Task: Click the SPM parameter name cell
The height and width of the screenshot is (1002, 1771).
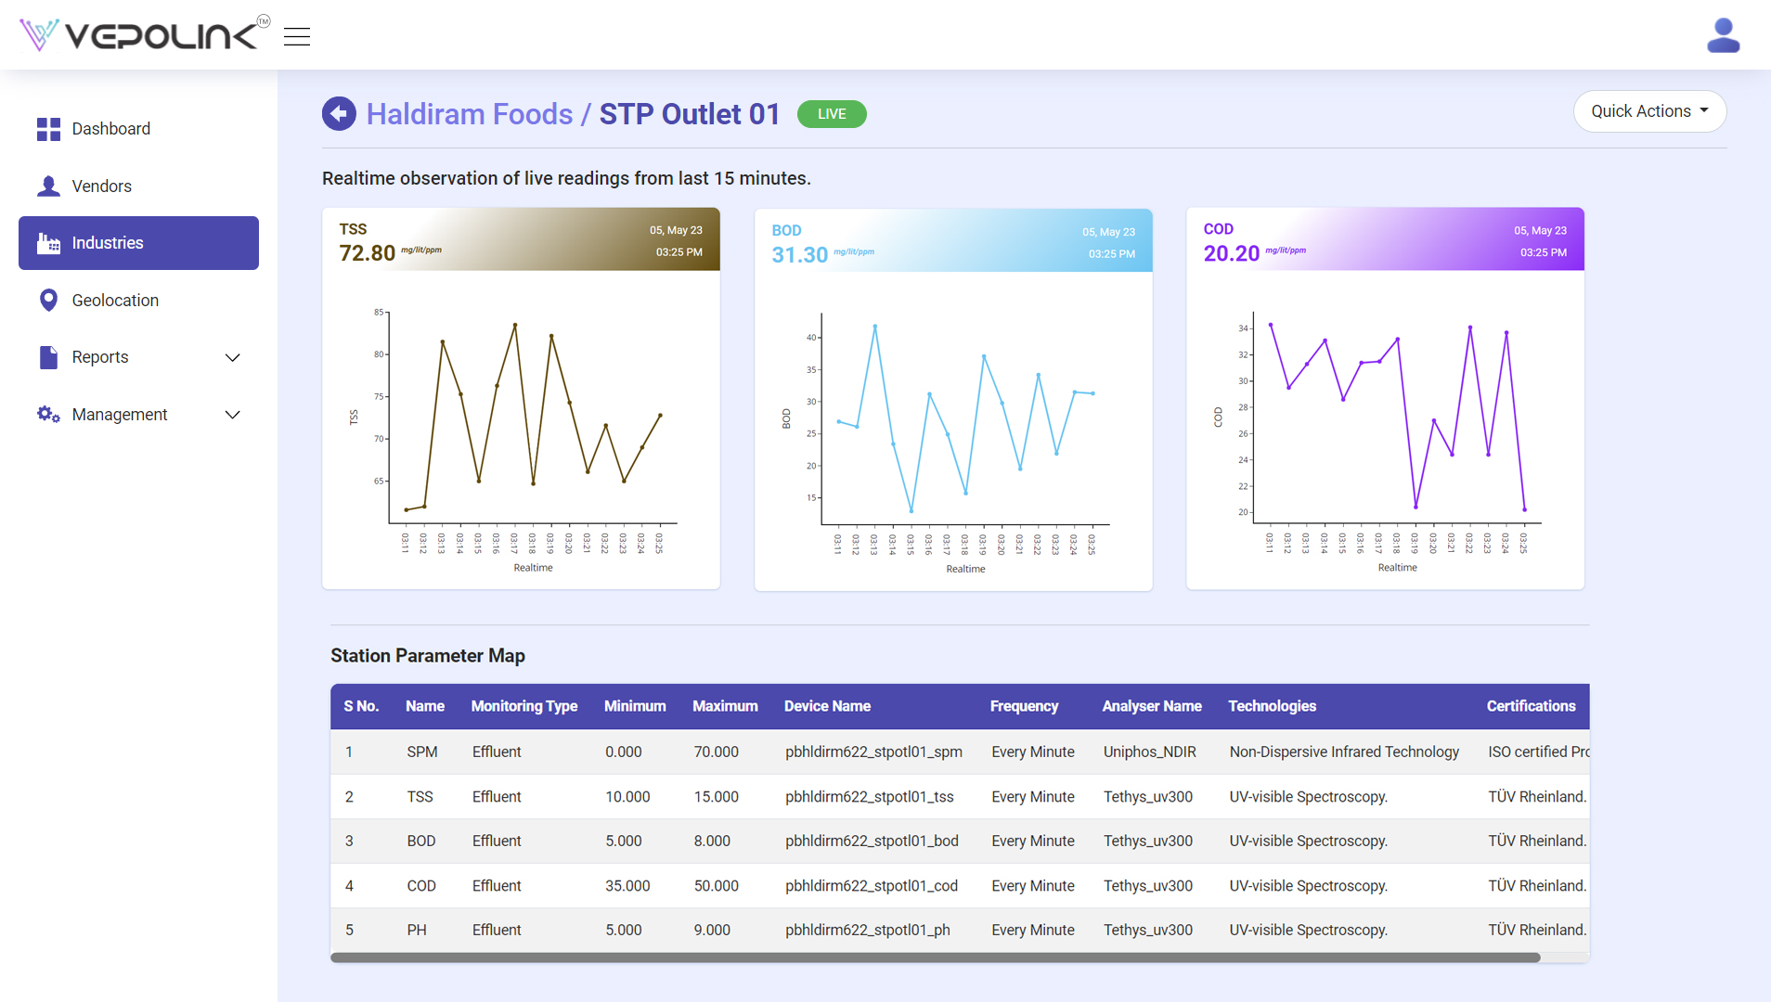Action: [x=422, y=751]
